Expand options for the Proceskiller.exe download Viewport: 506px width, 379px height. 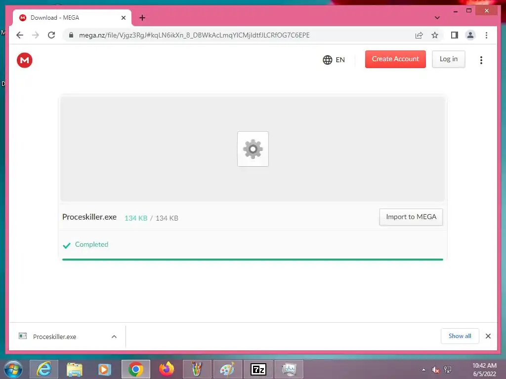(x=114, y=337)
